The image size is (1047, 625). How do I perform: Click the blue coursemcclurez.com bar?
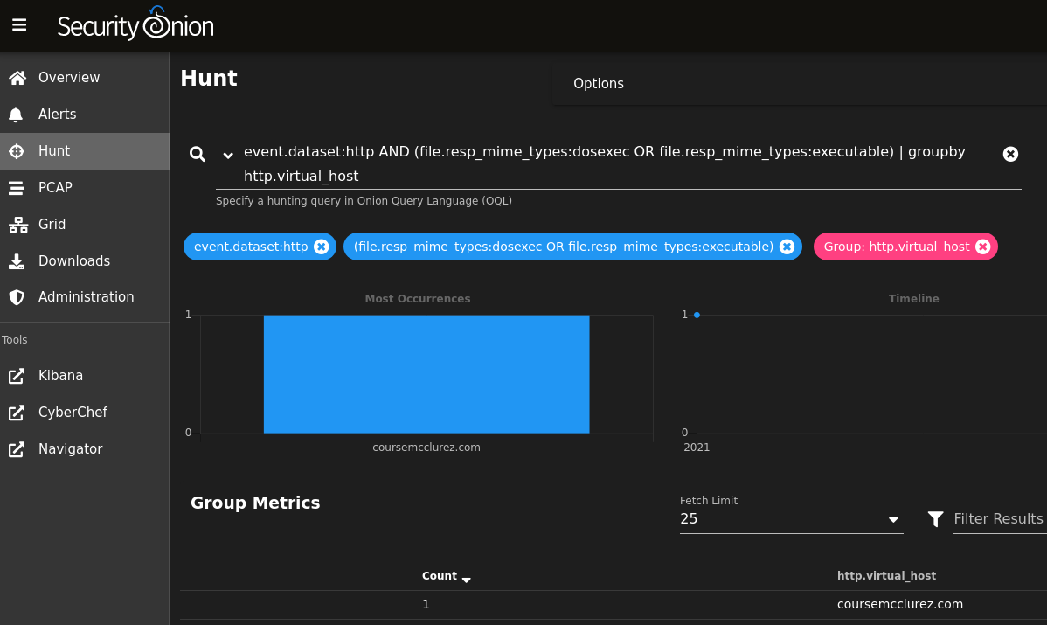tap(426, 374)
